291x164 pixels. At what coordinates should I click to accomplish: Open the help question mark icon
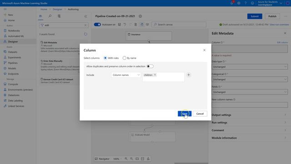[x=246, y=3]
